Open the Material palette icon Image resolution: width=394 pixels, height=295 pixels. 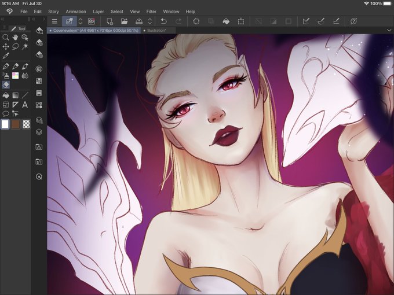(x=39, y=105)
